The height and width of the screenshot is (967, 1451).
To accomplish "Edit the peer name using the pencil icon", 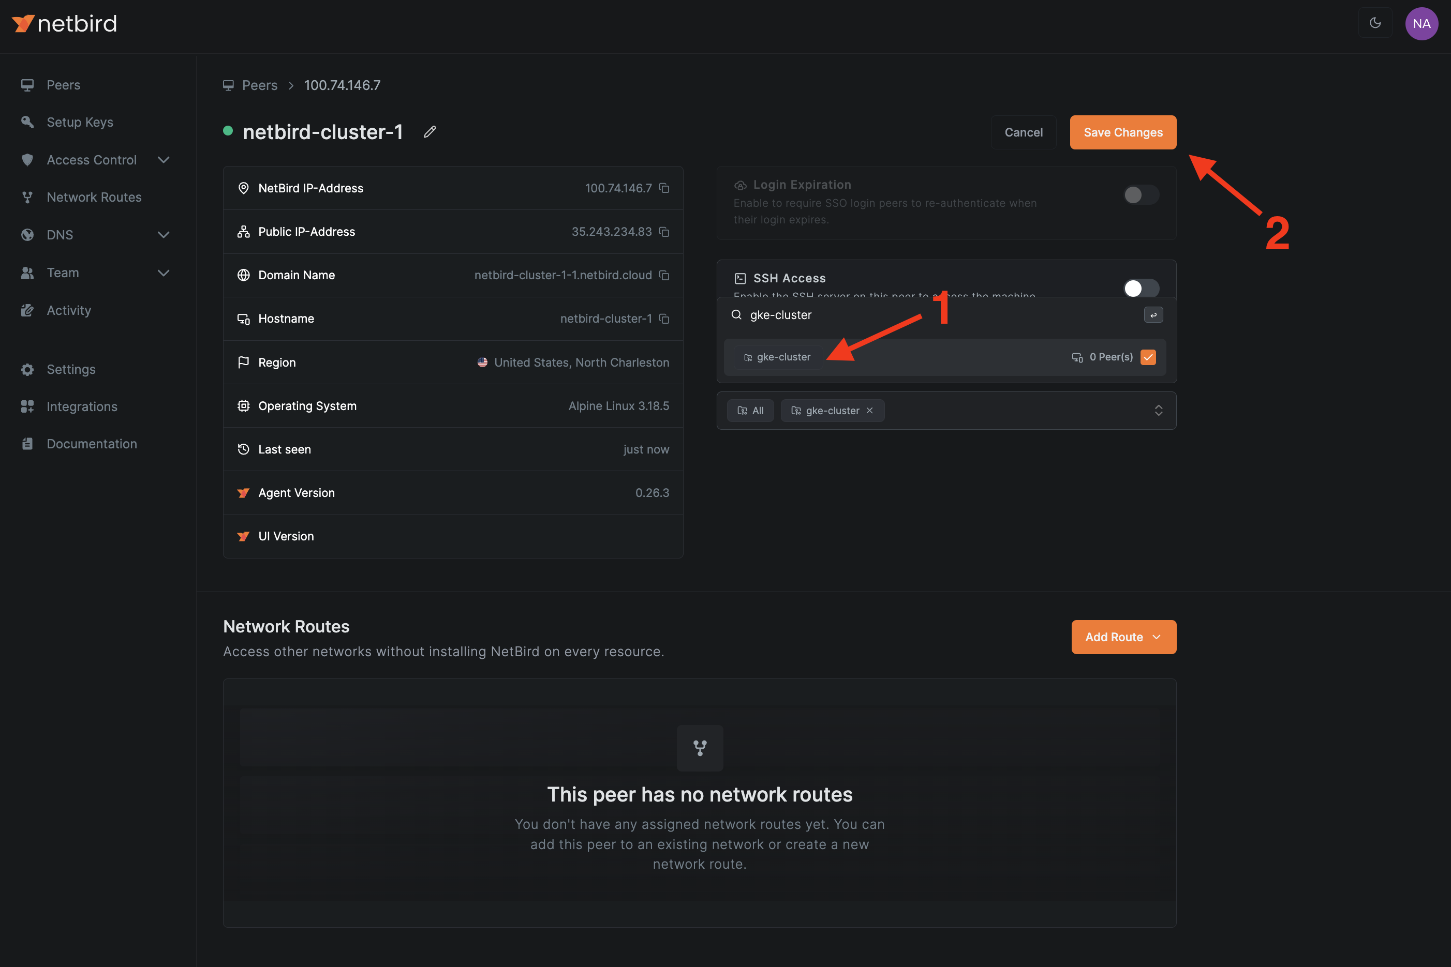I will 430,132.
